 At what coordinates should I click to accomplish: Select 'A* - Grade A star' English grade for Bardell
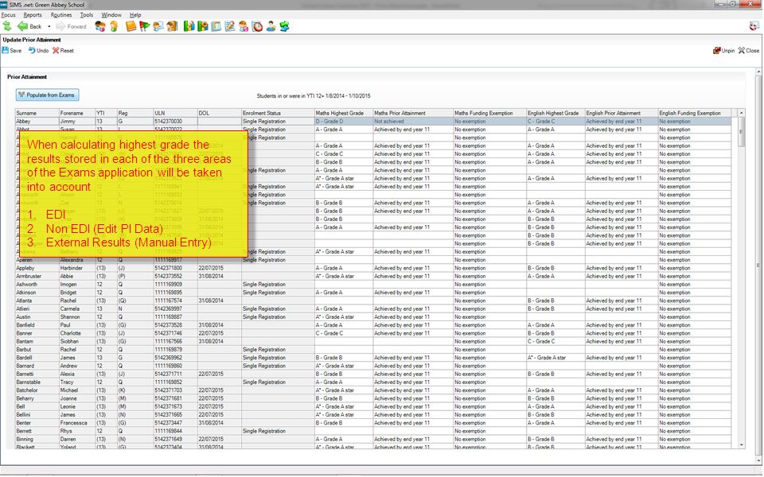click(x=555, y=357)
